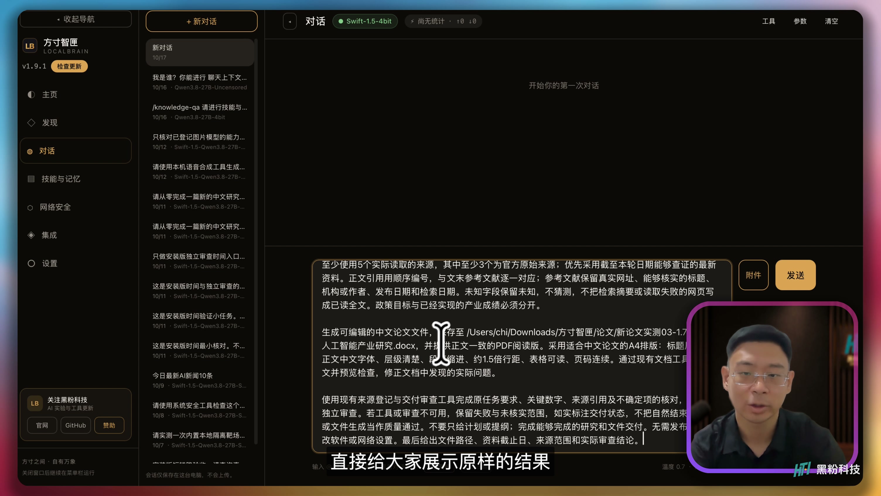Image resolution: width=881 pixels, height=496 pixels.
Task: Click the LB logo of 方寸智匣
Action: click(x=30, y=46)
